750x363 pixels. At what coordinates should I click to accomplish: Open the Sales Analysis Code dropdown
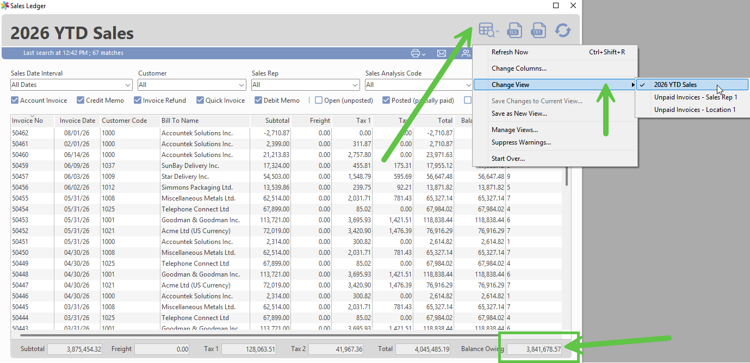419,85
